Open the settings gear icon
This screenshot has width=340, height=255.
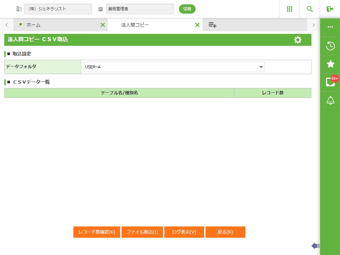(x=298, y=40)
